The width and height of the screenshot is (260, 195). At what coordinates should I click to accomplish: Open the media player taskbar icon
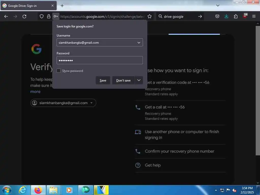tap(69, 190)
